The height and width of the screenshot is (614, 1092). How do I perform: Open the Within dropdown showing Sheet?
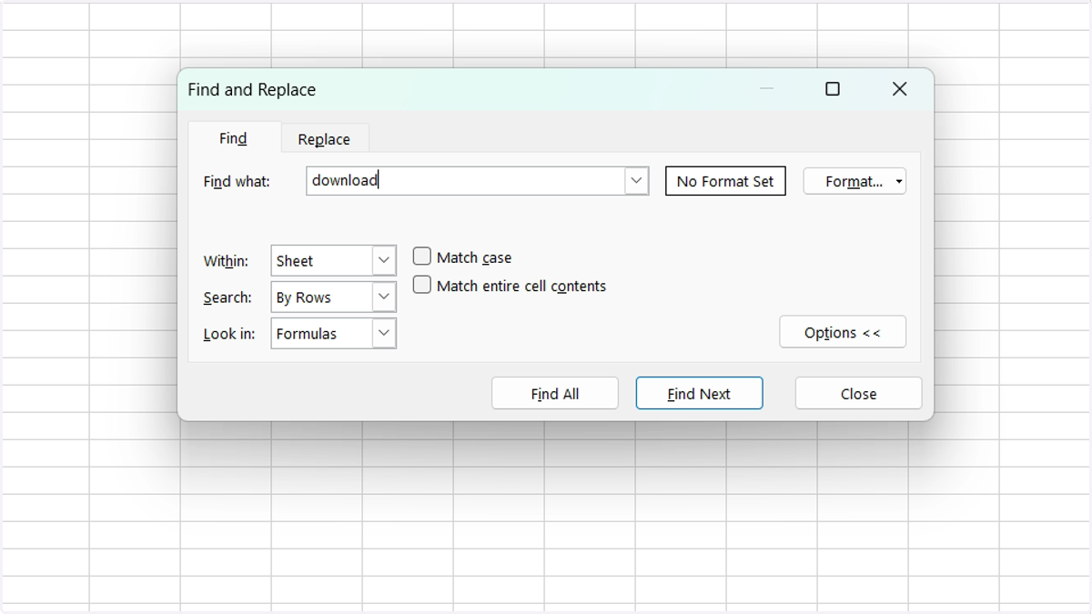click(x=334, y=261)
